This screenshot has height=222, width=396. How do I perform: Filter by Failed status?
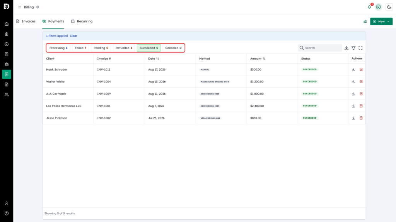[x=80, y=48]
